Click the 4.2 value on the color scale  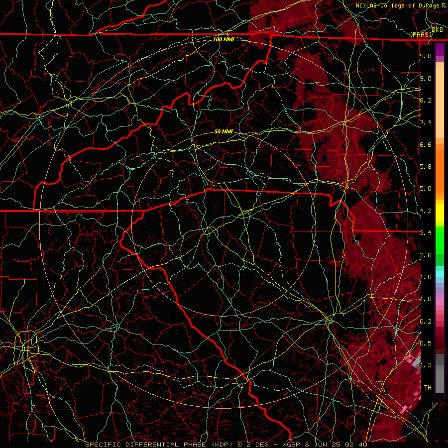tap(426, 211)
